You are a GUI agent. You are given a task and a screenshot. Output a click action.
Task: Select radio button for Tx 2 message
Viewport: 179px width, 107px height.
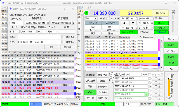(x=150, y=82)
